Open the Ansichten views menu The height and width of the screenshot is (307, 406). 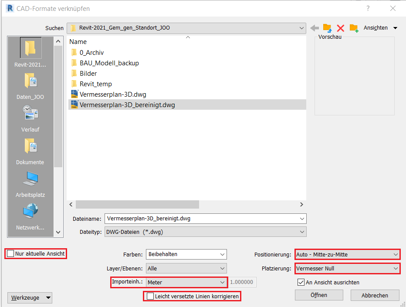point(380,28)
